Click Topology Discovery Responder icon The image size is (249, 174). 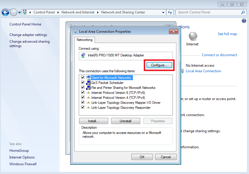(x=88, y=107)
